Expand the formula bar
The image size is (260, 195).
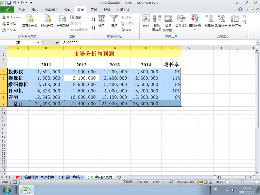[258, 43]
